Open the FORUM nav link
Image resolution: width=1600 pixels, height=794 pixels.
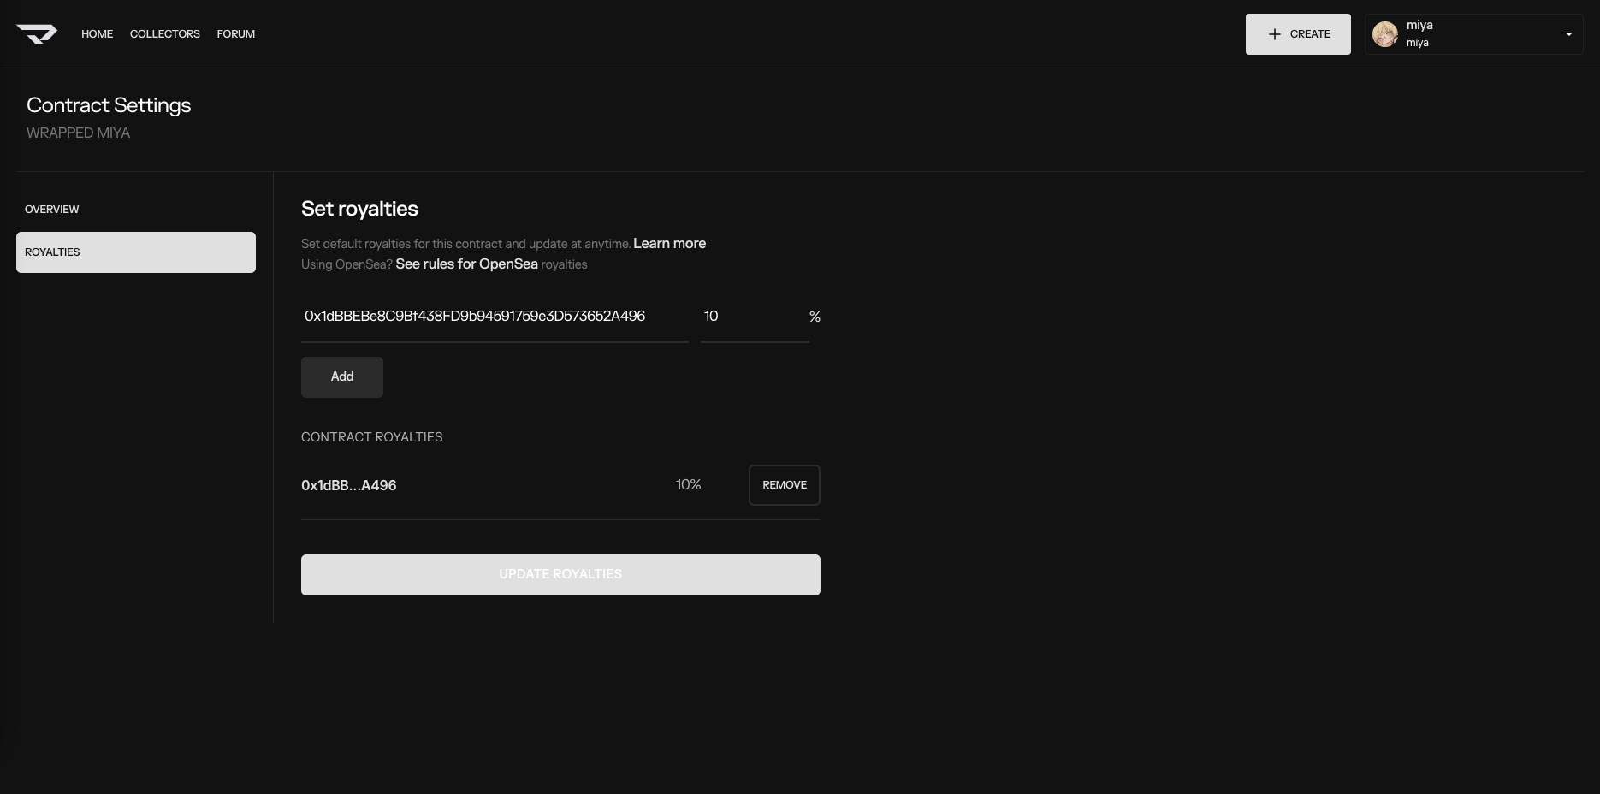[x=235, y=34]
